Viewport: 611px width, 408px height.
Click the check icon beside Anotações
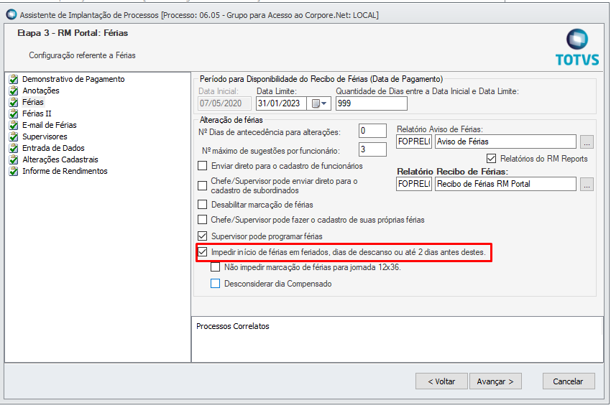(14, 91)
